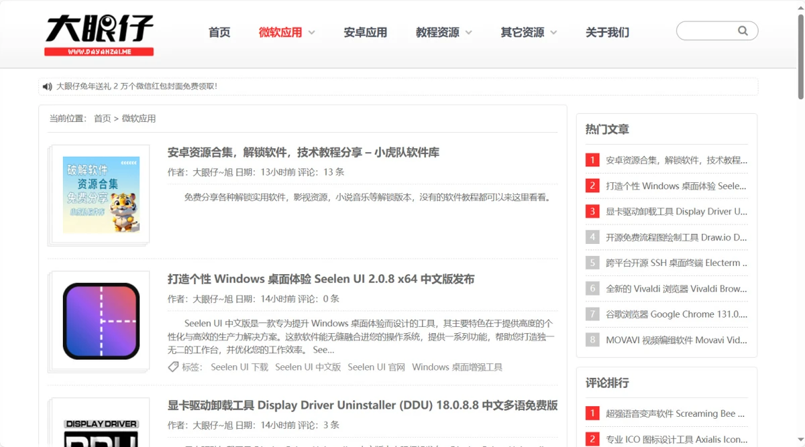
Task: Open the 关于我们 navigation item
Action: pyautogui.click(x=607, y=32)
